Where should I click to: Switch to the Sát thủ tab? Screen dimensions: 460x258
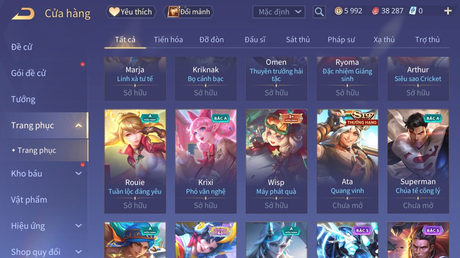point(298,40)
